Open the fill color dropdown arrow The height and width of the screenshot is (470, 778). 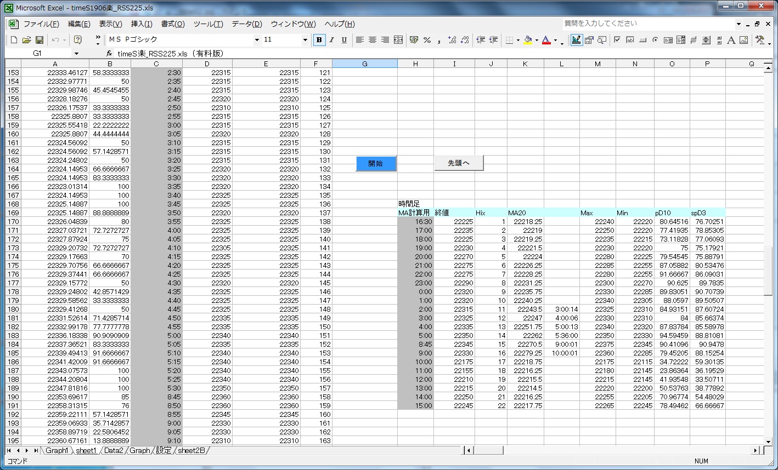[537, 40]
